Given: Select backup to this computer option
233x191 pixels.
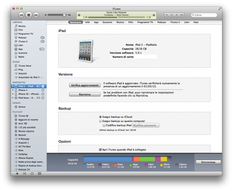Looking at the screenshot, I should [x=100, y=121].
